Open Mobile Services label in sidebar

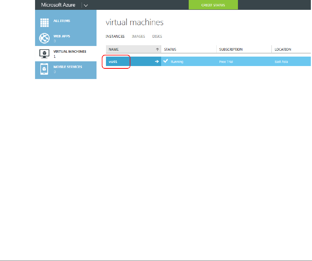point(68,67)
